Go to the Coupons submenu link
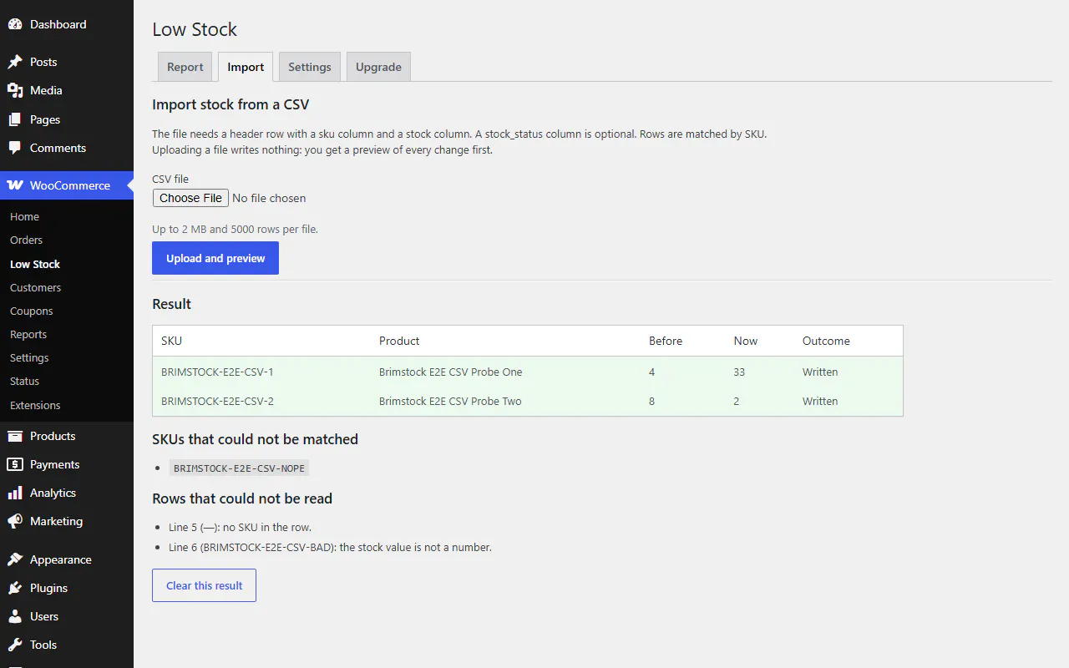1069x668 pixels. point(31,311)
